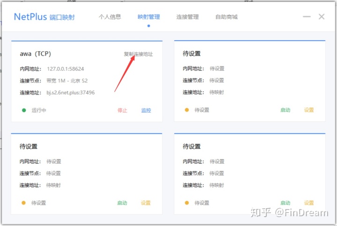Open 设置 in the bottom-left card
Screen dimensions: 337x226
[x=146, y=203]
